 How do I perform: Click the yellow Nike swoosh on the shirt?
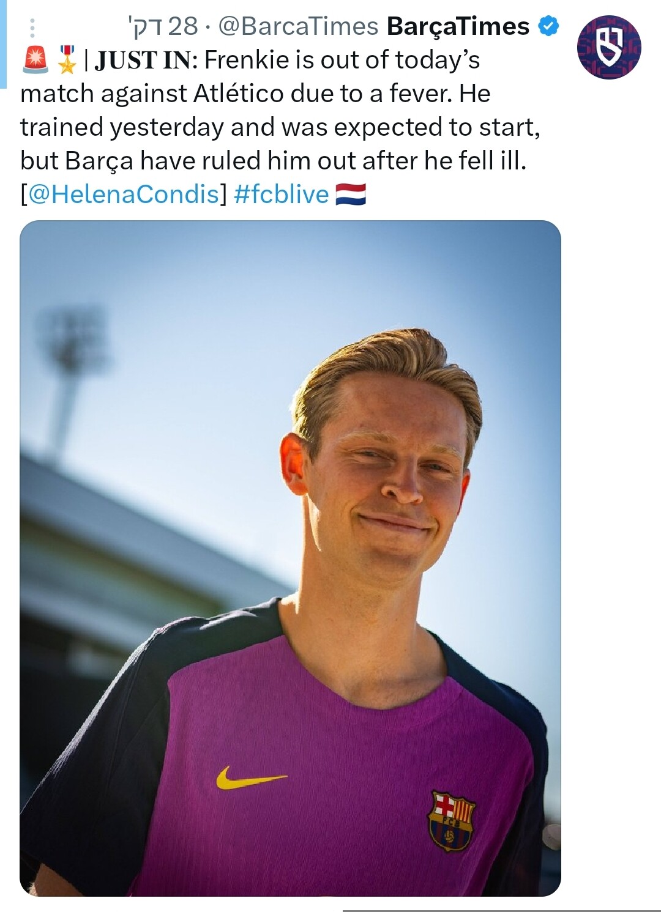(250, 778)
